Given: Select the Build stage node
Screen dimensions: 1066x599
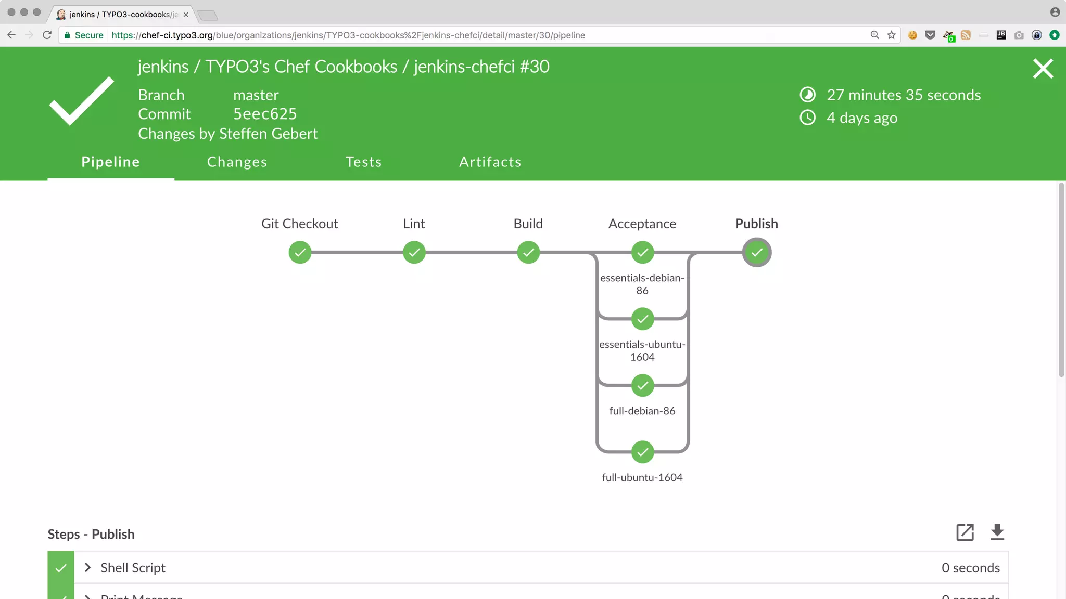Looking at the screenshot, I should click(528, 253).
